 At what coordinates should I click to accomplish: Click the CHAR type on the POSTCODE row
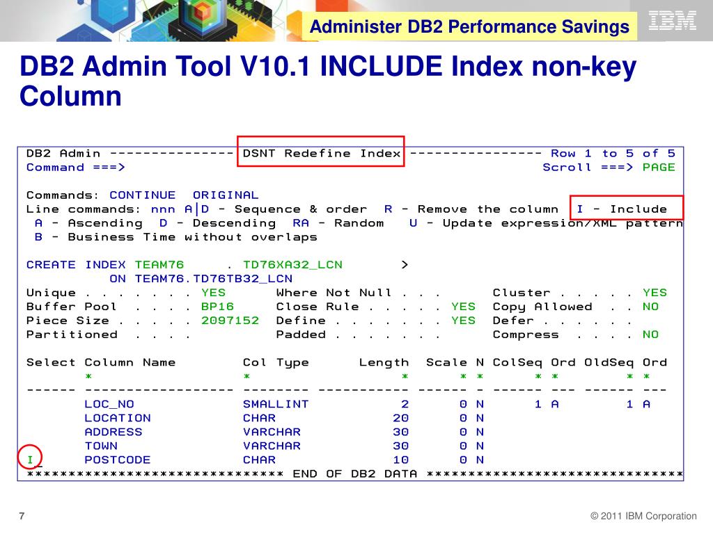click(259, 460)
